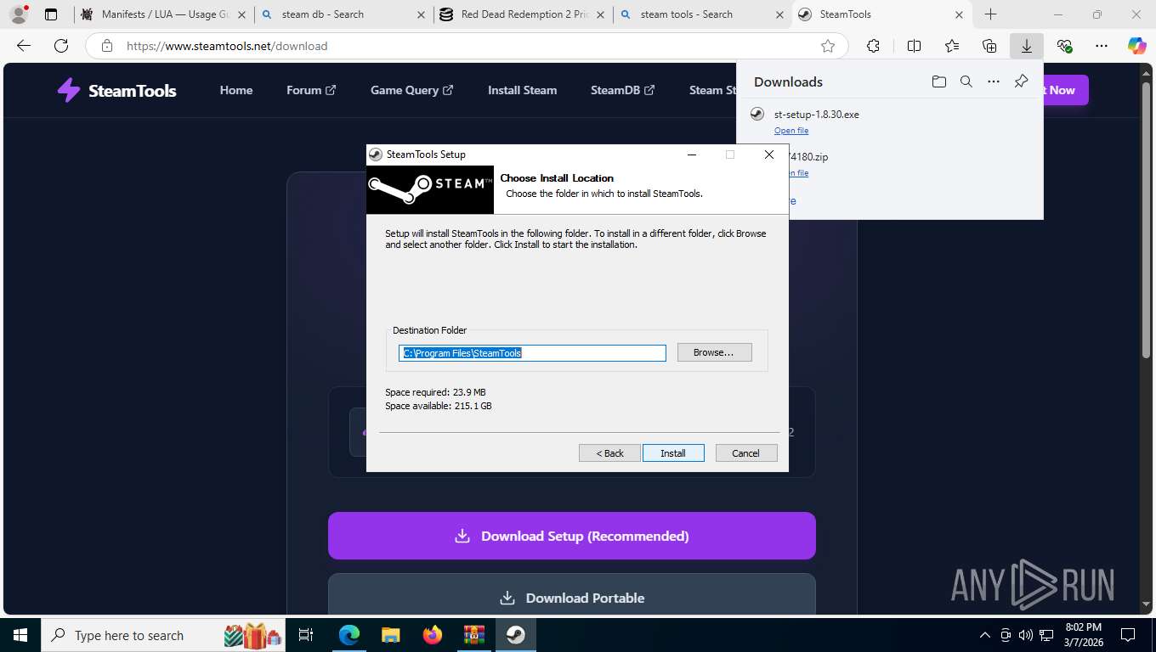Image resolution: width=1156 pixels, height=652 pixels.
Task: Launch Firefox from taskbar
Action: (433, 635)
